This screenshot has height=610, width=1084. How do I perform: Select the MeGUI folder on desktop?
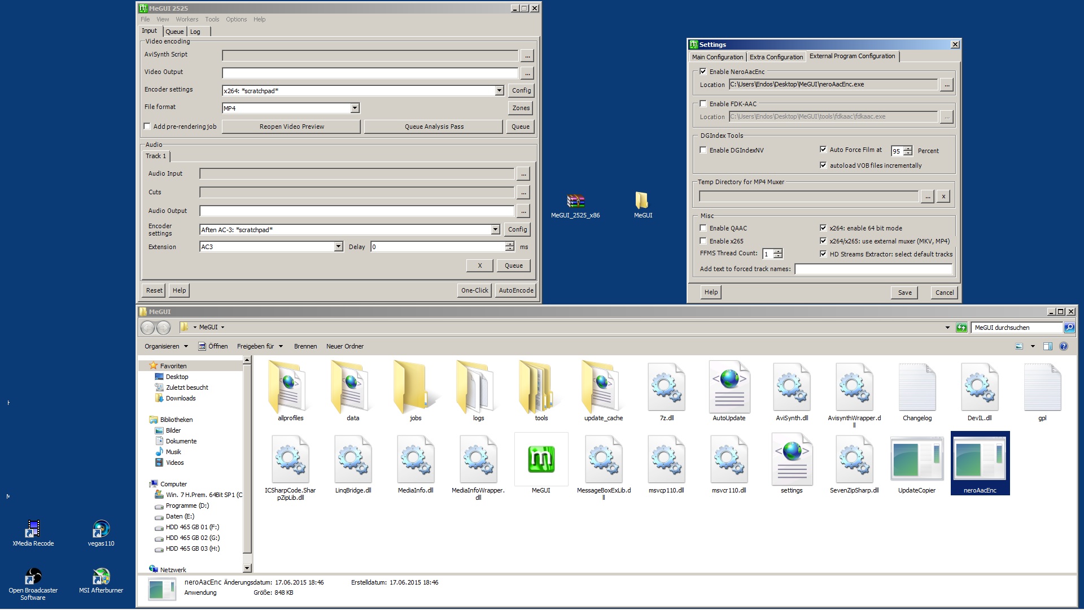click(x=642, y=206)
